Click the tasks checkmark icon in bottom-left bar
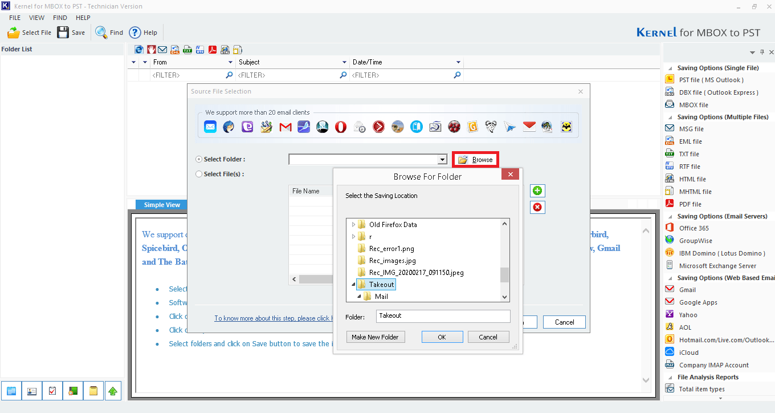This screenshot has width=775, height=413. point(52,391)
